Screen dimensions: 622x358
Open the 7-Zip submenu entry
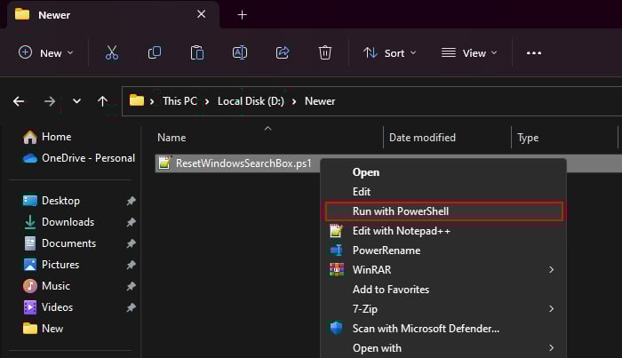pos(443,309)
